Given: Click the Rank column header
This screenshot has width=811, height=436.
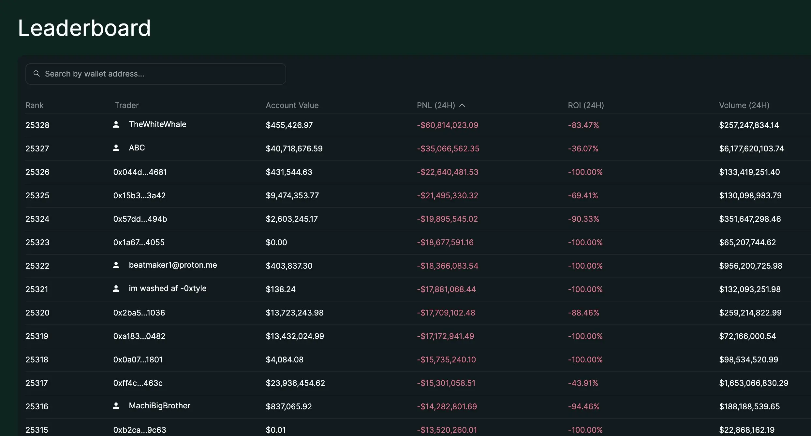Looking at the screenshot, I should point(35,105).
